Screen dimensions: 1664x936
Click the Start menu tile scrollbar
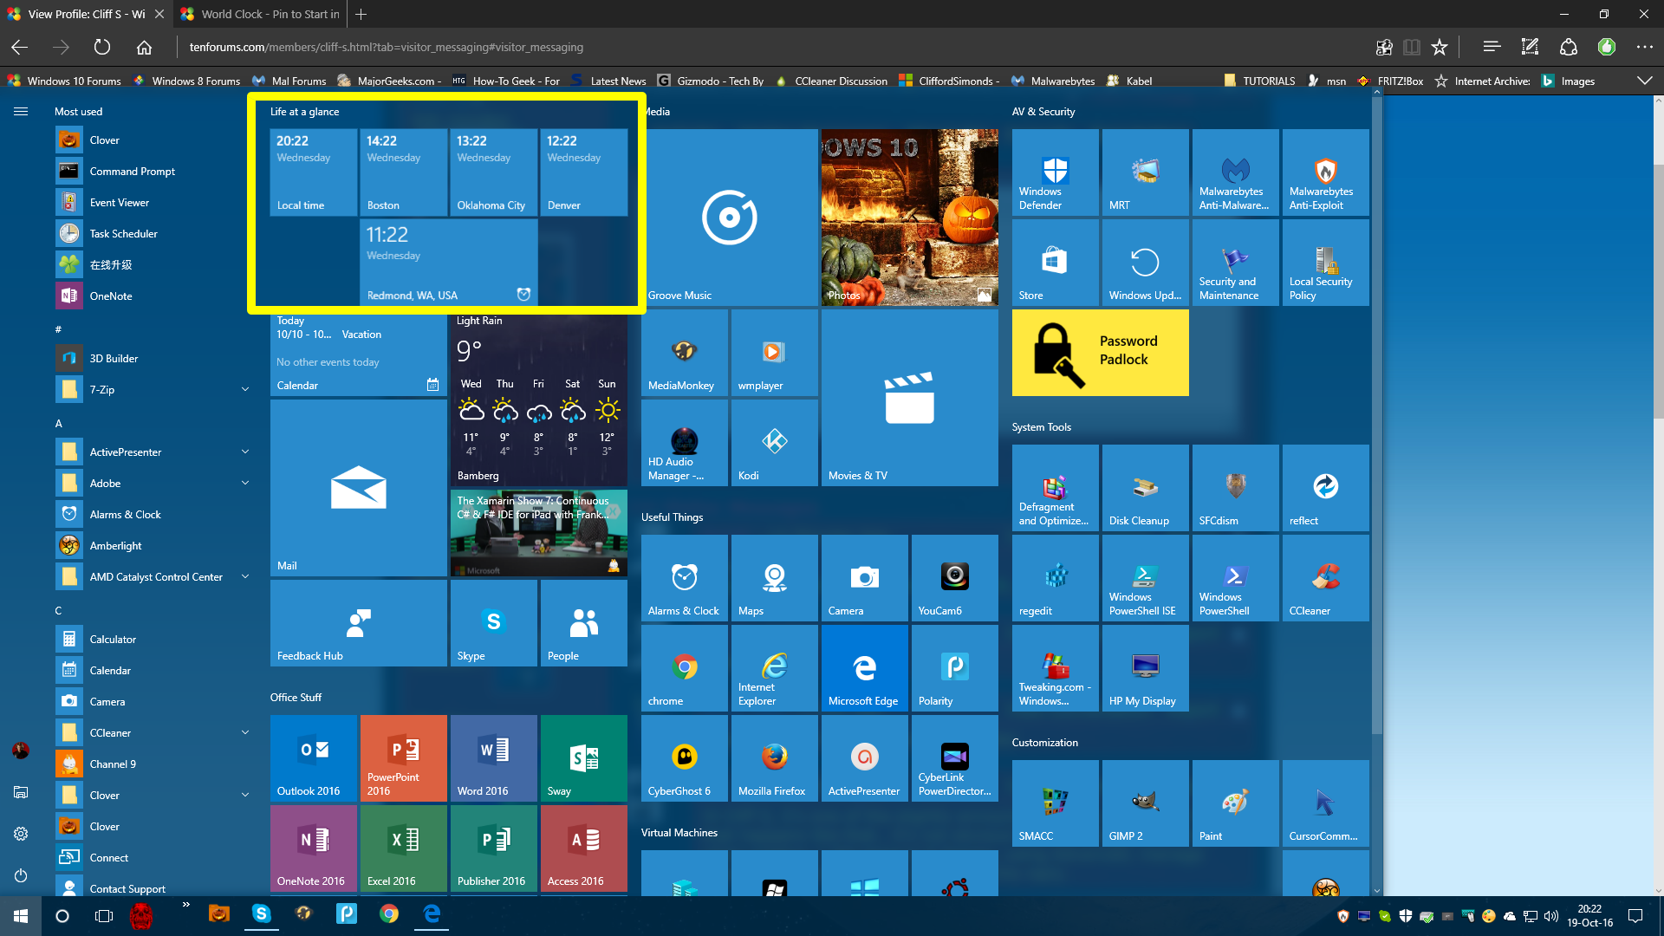click(x=1376, y=416)
